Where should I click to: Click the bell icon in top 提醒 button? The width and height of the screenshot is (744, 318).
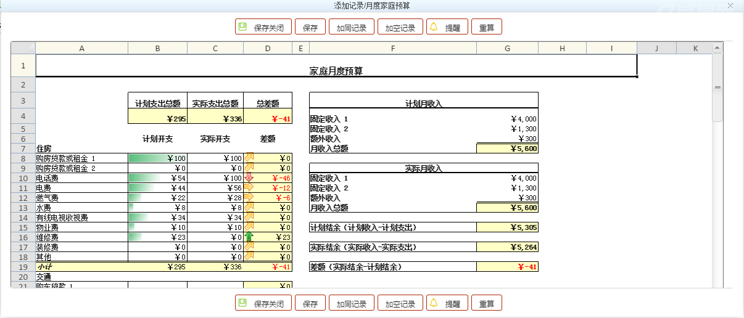coord(434,27)
